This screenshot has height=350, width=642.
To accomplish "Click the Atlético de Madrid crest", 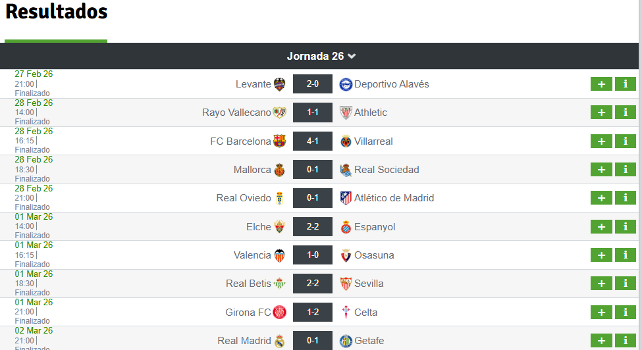I will click(346, 198).
